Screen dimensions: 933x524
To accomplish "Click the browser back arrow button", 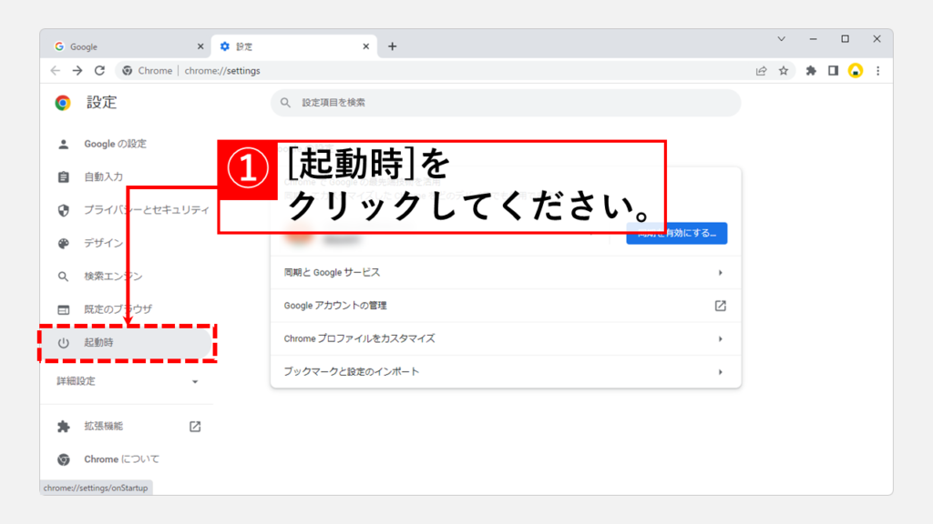I will (56, 70).
